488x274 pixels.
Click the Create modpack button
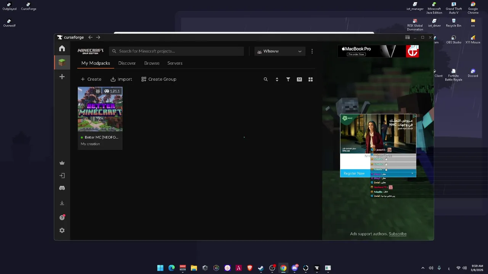(x=91, y=79)
